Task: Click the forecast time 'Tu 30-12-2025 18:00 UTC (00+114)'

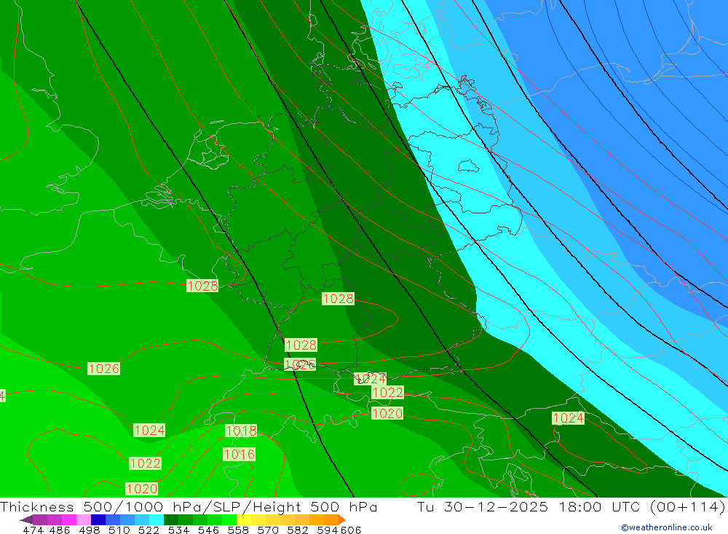Action: pos(571,506)
